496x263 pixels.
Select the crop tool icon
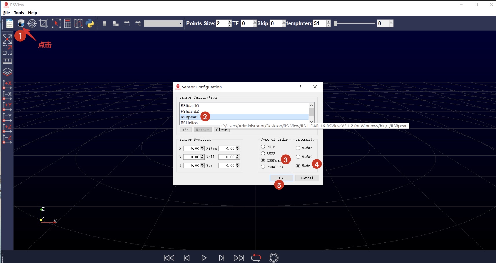point(44,23)
